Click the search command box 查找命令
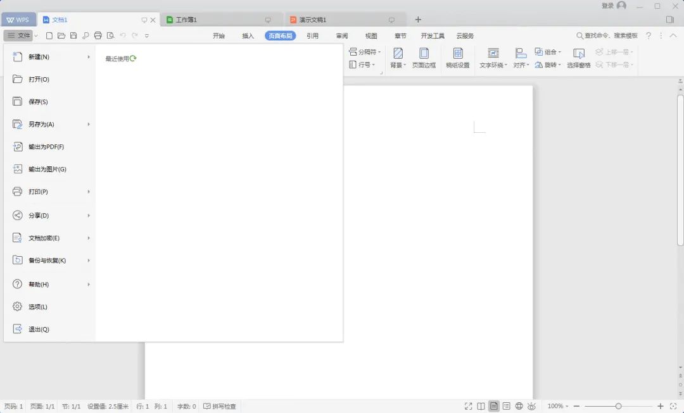The height and width of the screenshot is (413, 684). click(x=607, y=35)
